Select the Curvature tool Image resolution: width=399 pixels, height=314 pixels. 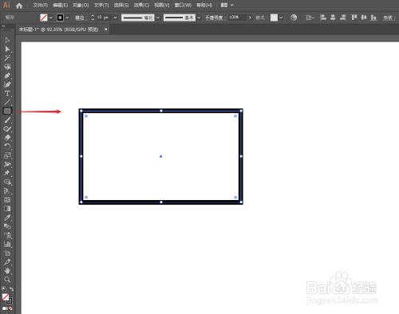(7, 84)
